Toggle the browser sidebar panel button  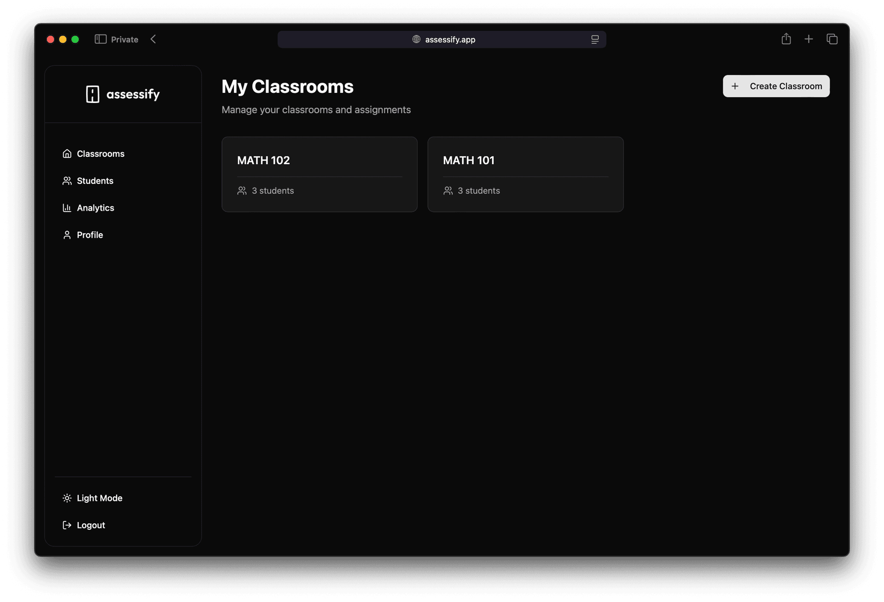pos(100,39)
